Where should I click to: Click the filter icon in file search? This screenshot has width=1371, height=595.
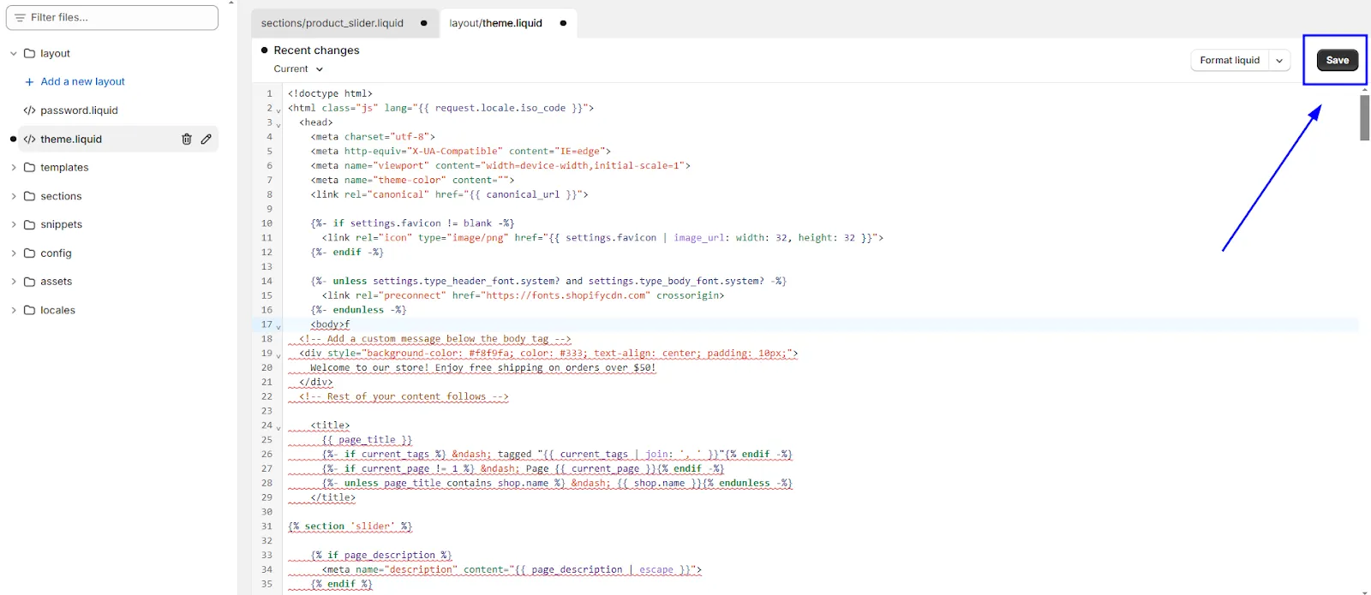pyautogui.click(x=20, y=17)
